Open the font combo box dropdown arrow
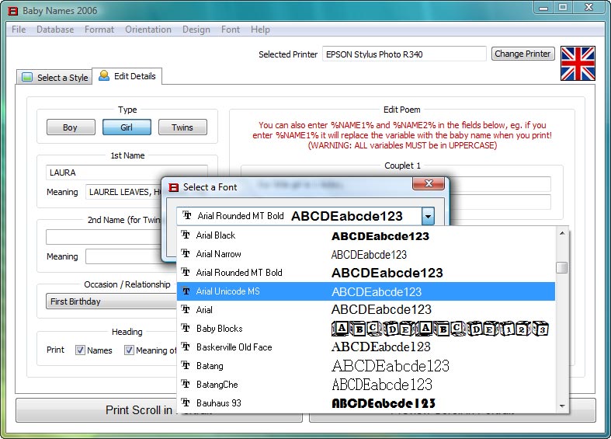Viewport: 611px width, 439px height. click(428, 216)
